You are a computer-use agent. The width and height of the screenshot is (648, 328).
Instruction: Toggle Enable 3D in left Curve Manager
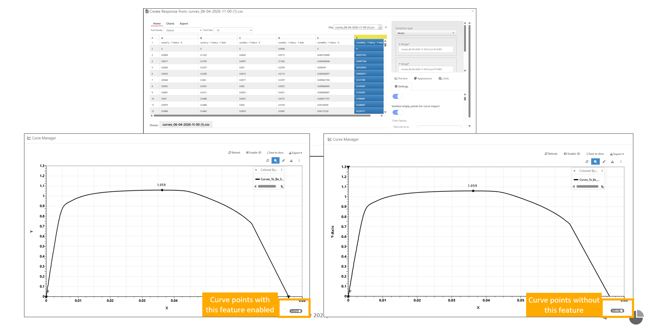253,153
